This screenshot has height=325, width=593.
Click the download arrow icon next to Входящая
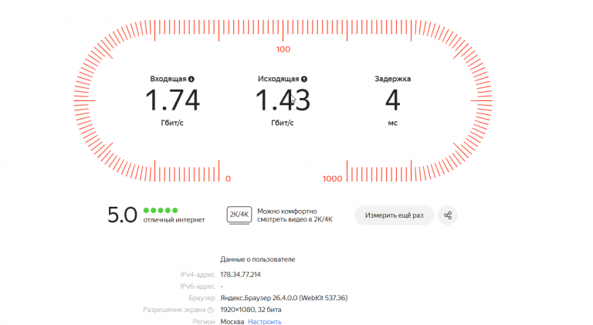[191, 79]
